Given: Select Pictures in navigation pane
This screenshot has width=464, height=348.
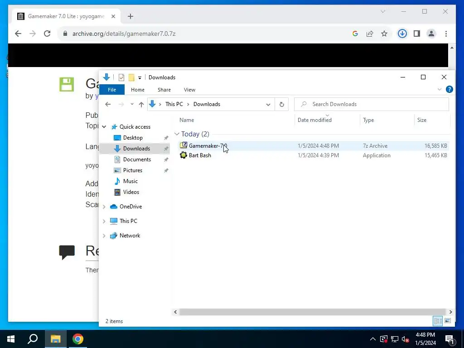Looking at the screenshot, I should (133, 170).
